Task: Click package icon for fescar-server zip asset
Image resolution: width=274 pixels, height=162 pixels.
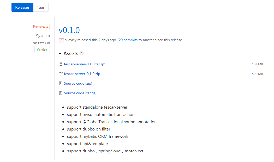Action: point(61,74)
